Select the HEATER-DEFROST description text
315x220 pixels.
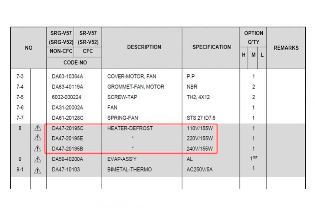click(x=130, y=128)
